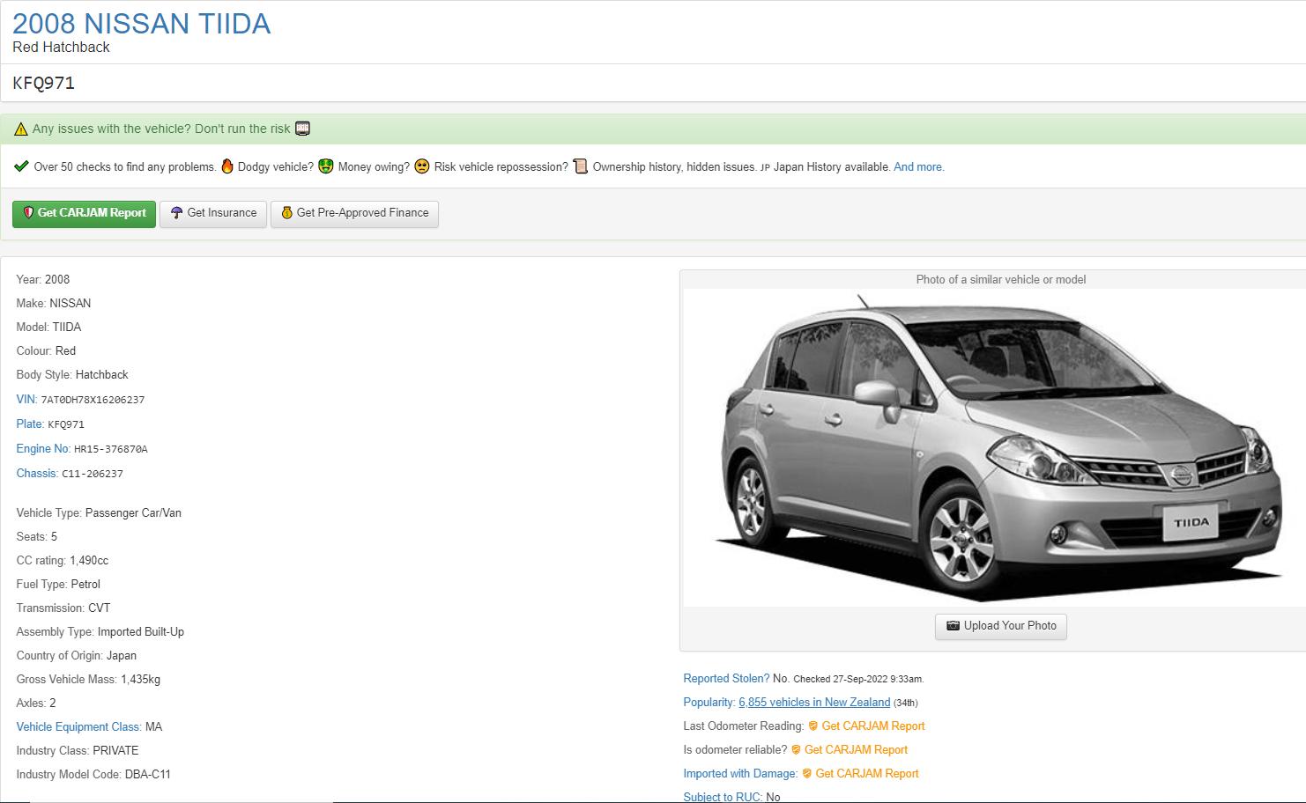Click the money-face emoji beside "Money owing?"
This screenshot has width=1306, height=803.
tap(326, 166)
